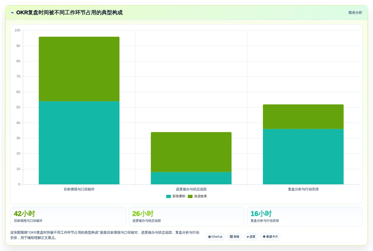Click teal 阶段累积 bar for 复盘分析与行动安排
Screen dimensions: 373x251
click(303, 157)
